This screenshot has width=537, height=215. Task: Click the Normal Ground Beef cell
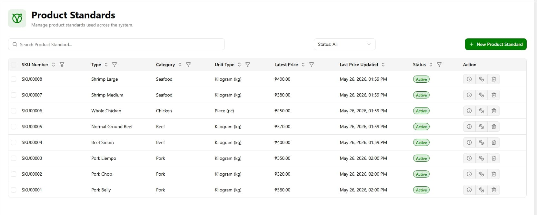tap(112, 127)
